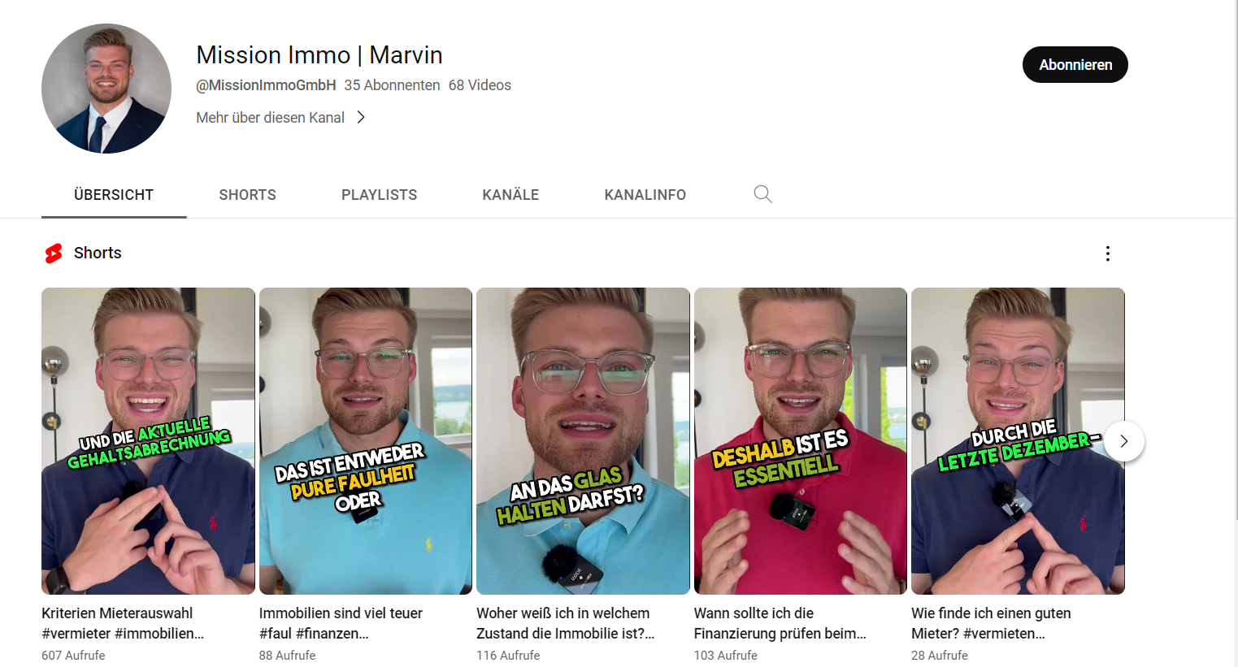Click the Wie finde ich einen guten Mieter title
Image resolution: width=1238 pixels, height=667 pixels.
[991, 623]
